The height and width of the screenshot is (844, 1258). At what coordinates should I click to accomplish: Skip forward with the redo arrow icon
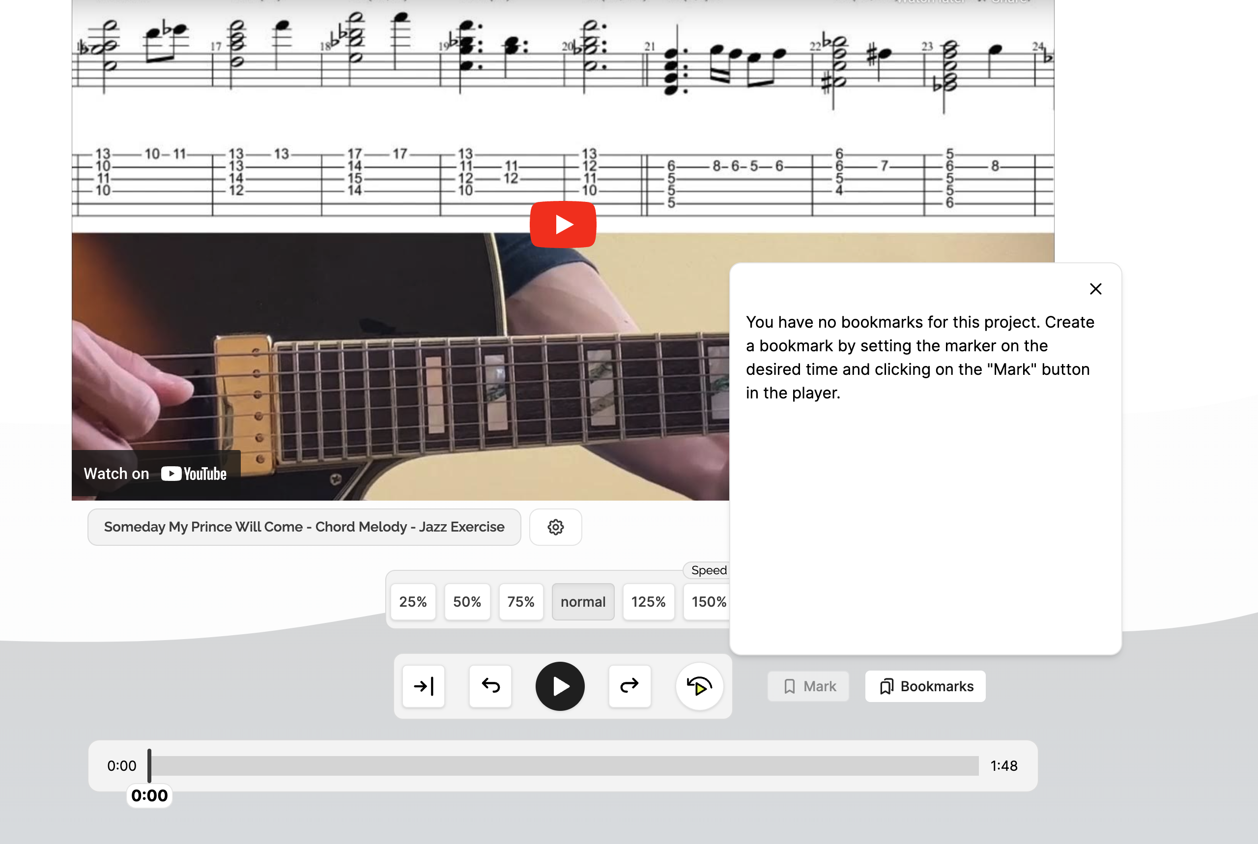(x=629, y=686)
